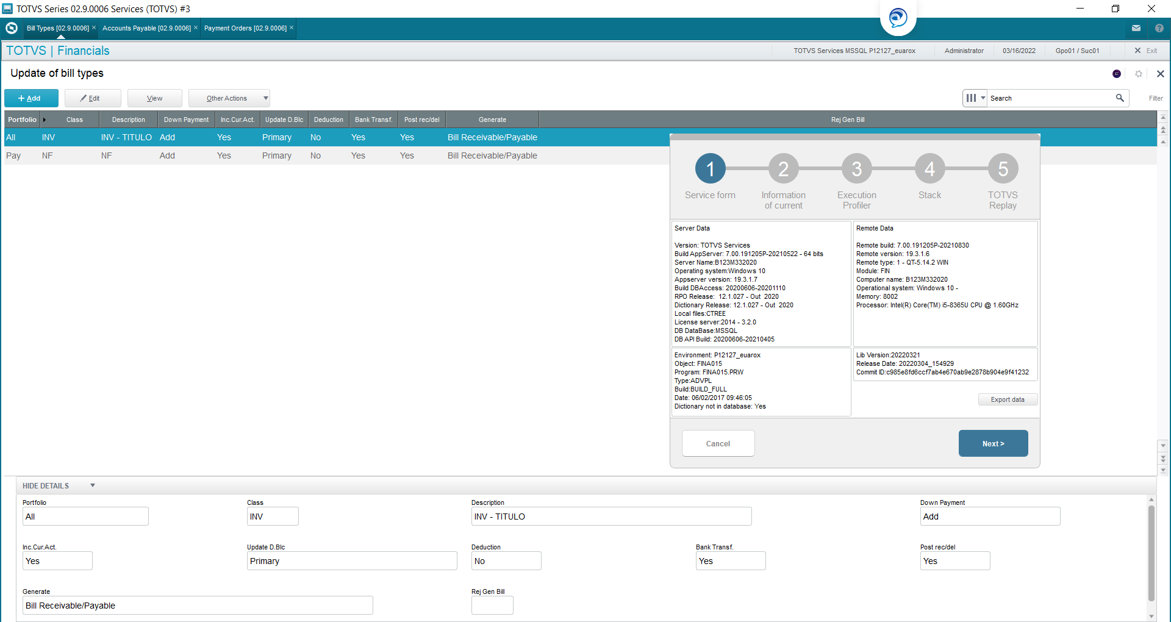
Task: Open the settings gear for bill types
Action: click(x=1139, y=74)
